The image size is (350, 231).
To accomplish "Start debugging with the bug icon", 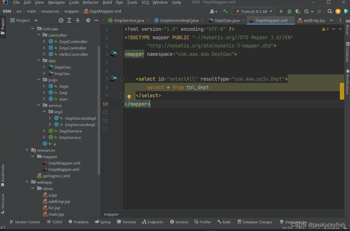I will (289, 11).
